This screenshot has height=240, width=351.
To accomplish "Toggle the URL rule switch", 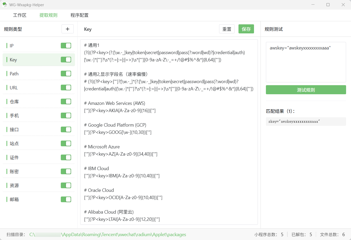I will pyautogui.click(x=66, y=88).
